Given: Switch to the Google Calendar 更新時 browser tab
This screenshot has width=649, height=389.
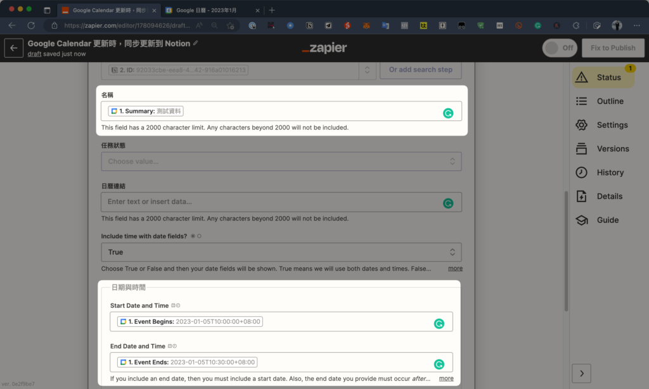Looking at the screenshot, I should [109, 10].
